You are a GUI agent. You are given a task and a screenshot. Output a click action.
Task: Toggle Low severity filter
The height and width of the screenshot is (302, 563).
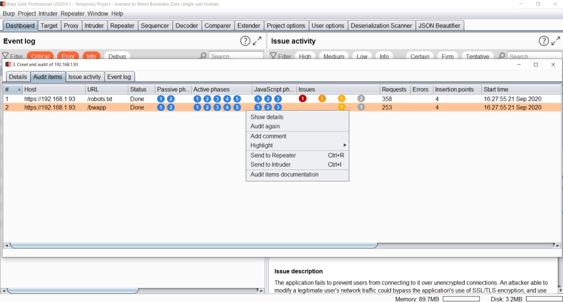[x=362, y=56]
